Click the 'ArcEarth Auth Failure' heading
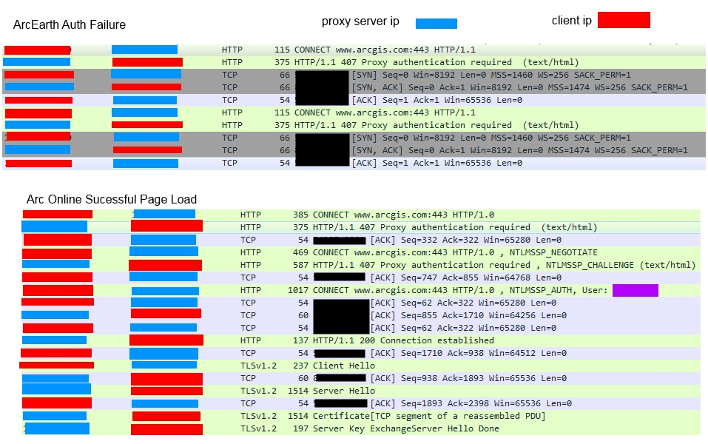The width and height of the screenshot is (708, 444). 69,25
